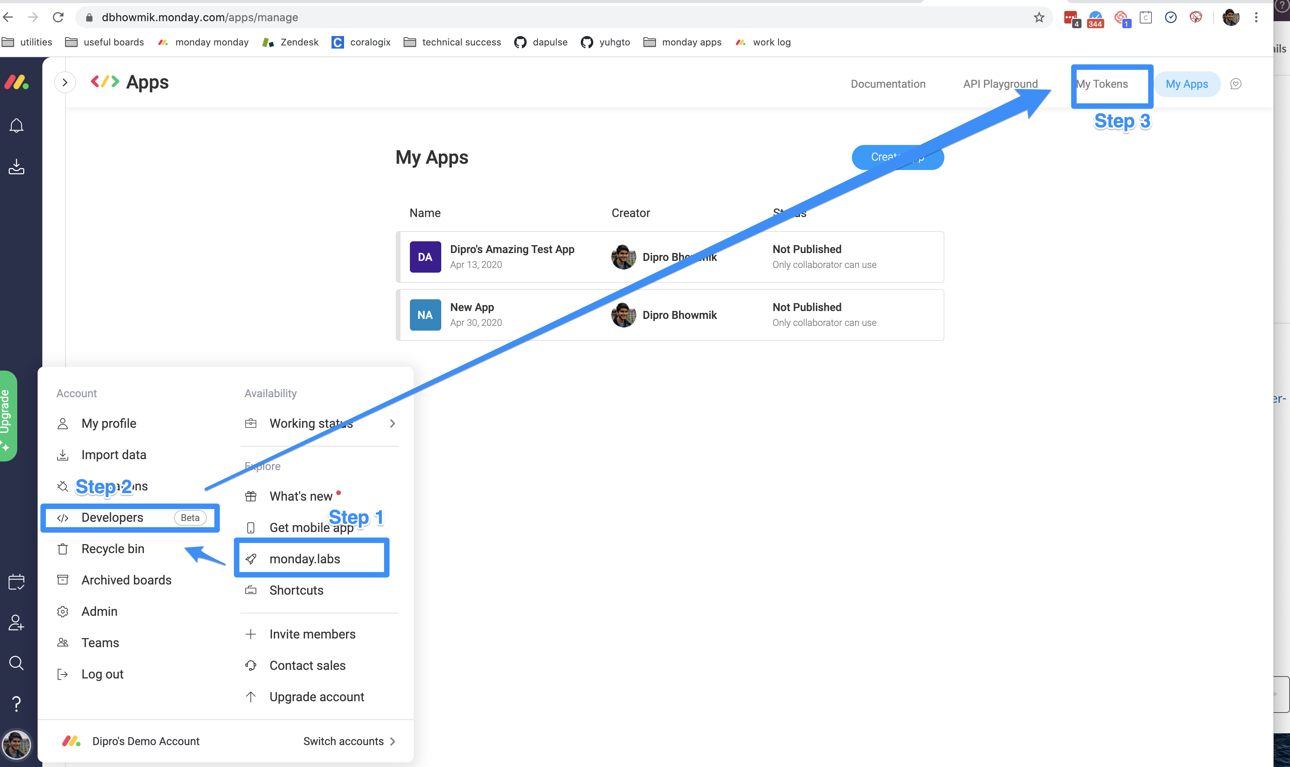1290x767 pixels.
Task: Click the invite members person-plus sidebar icon
Action: click(16, 622)
